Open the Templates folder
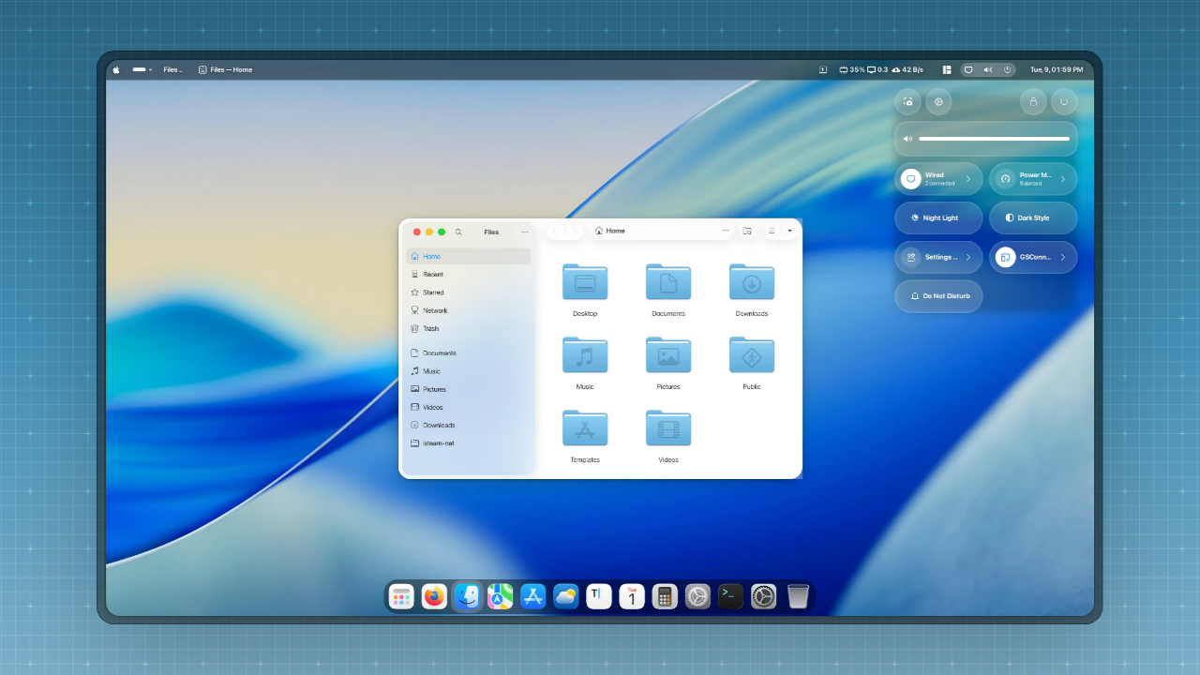Screen dimensions: 1200x675 tap(585, 428)
